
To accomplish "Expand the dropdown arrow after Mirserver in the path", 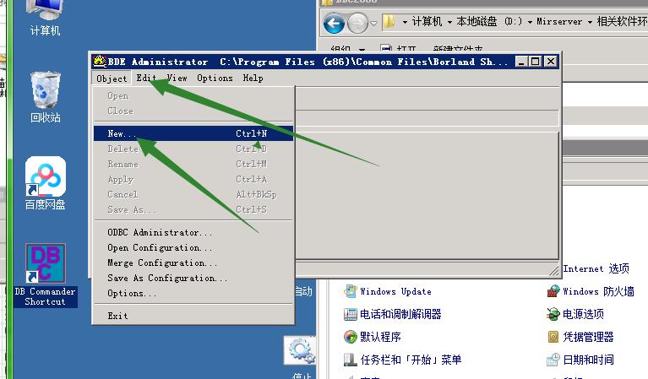I will point(588,22).
